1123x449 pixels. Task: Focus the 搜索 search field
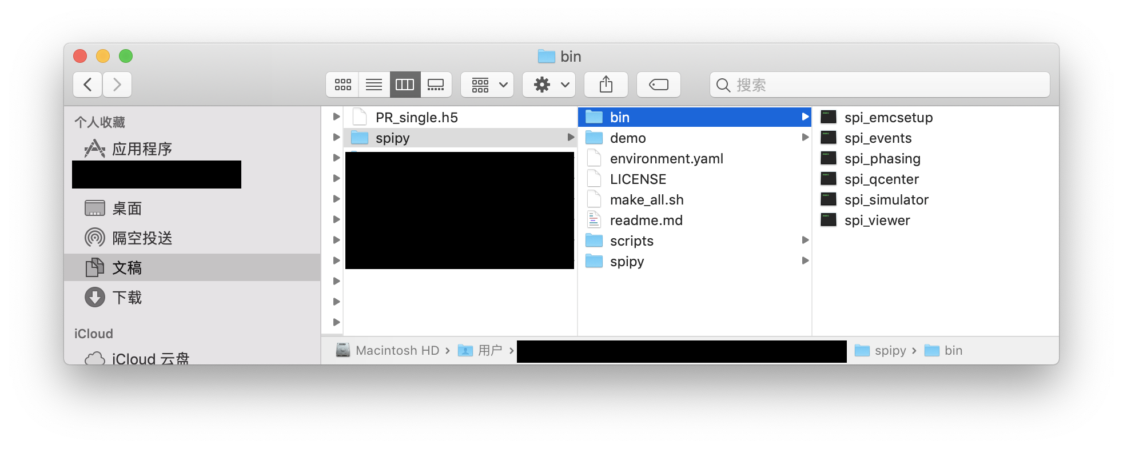879,85
